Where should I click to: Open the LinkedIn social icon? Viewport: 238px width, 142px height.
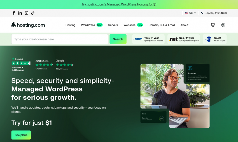pyautogui.click(x=20, y=13)
